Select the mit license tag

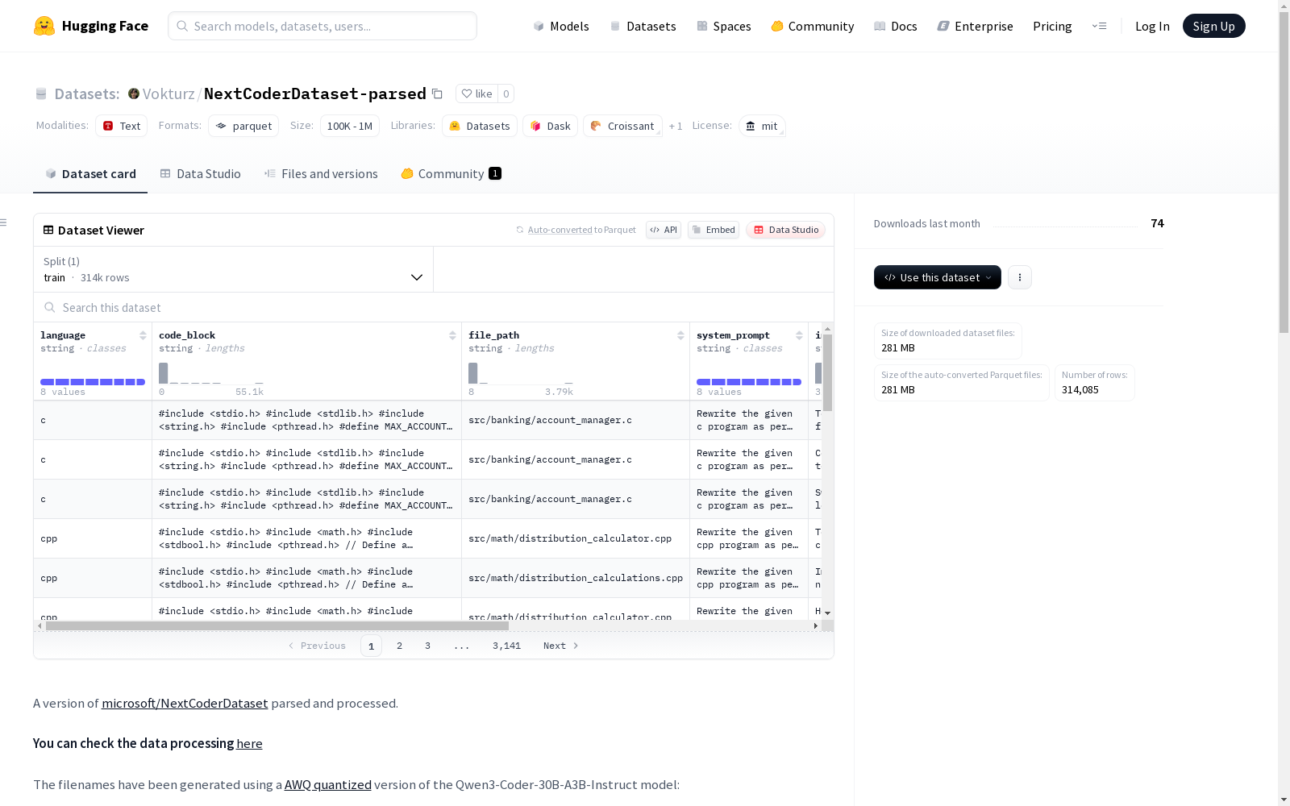tap(762, 126)
